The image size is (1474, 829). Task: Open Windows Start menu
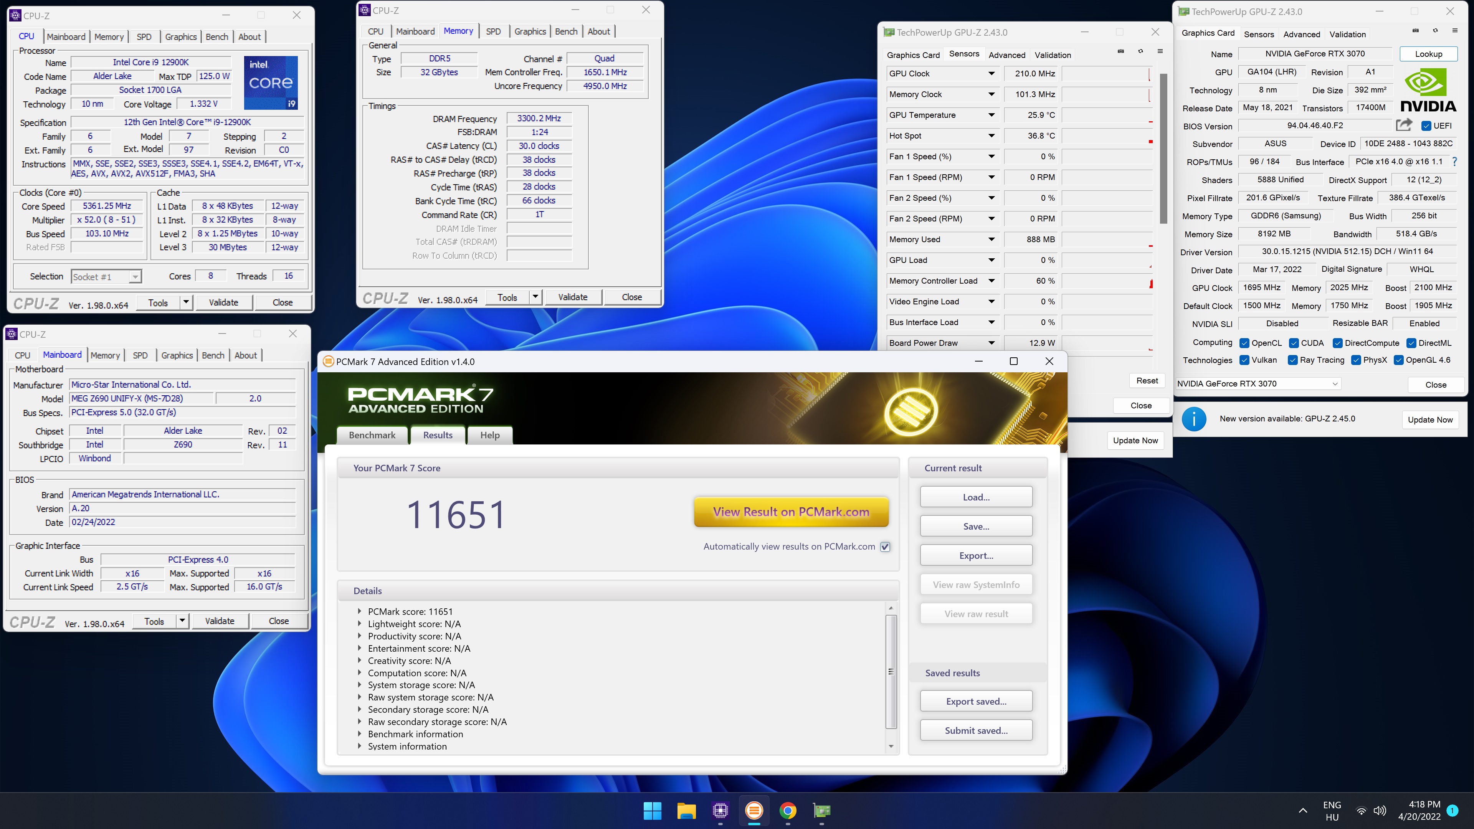[x=652, y=810]
